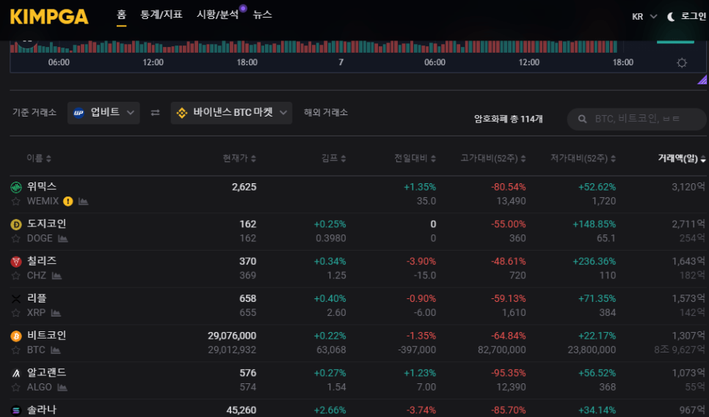Favorite XRP with the star

coord(16,313)
